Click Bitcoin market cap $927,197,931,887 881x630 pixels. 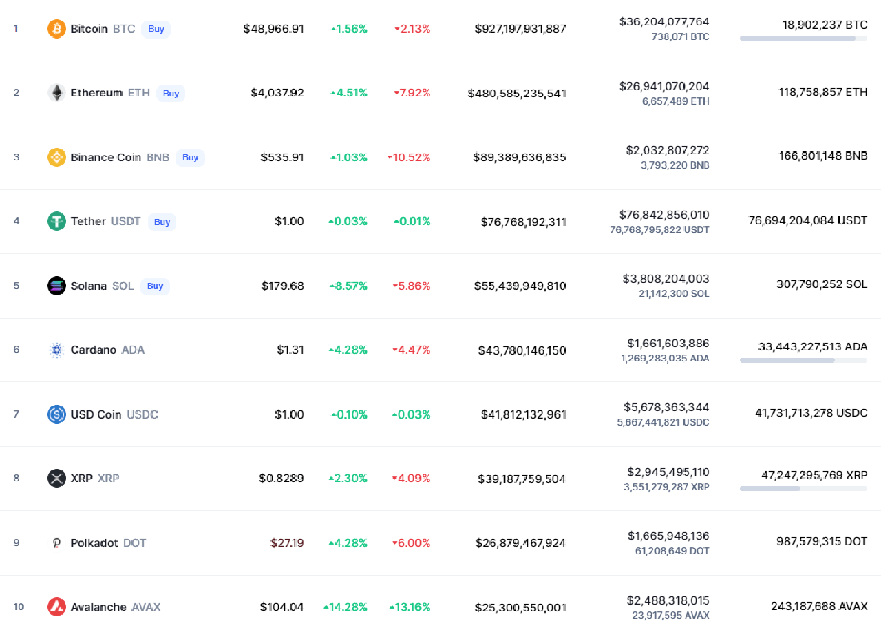[x=520, y=29]
